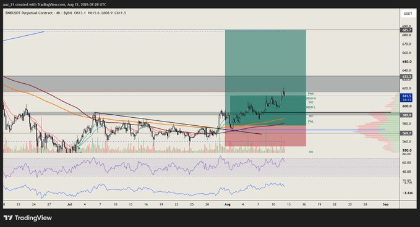420x227 pixels.
Task: Select the descending black trendline
Action: 178,123
